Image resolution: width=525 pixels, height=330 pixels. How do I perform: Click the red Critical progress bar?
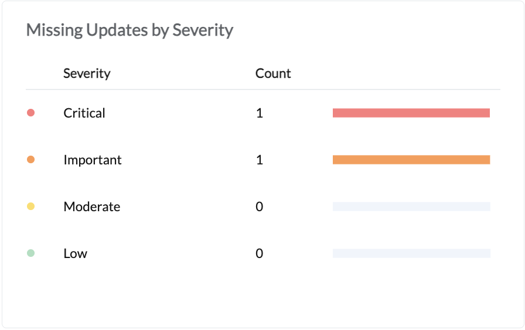[411, 113]
